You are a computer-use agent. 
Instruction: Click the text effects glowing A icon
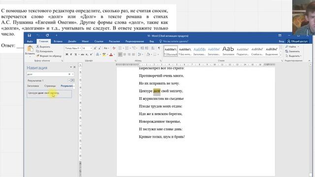[97, 55]
